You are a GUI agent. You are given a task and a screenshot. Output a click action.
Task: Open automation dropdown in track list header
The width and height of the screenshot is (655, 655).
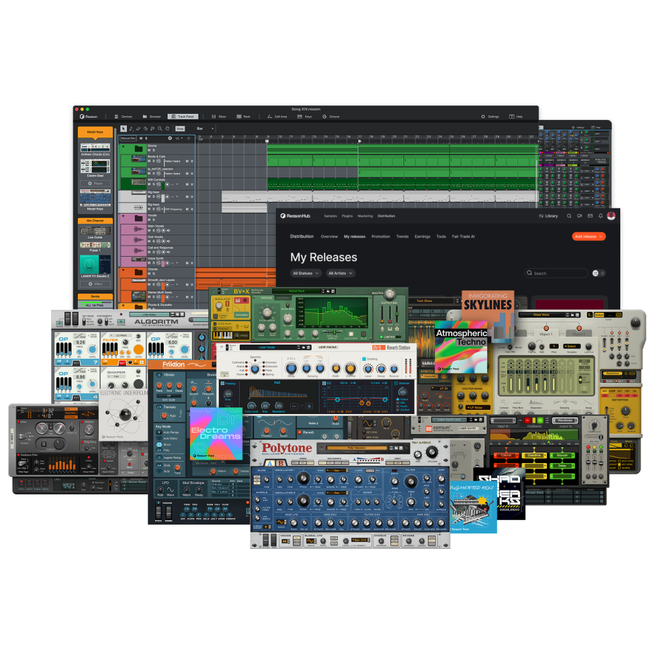tap(179, 138)
